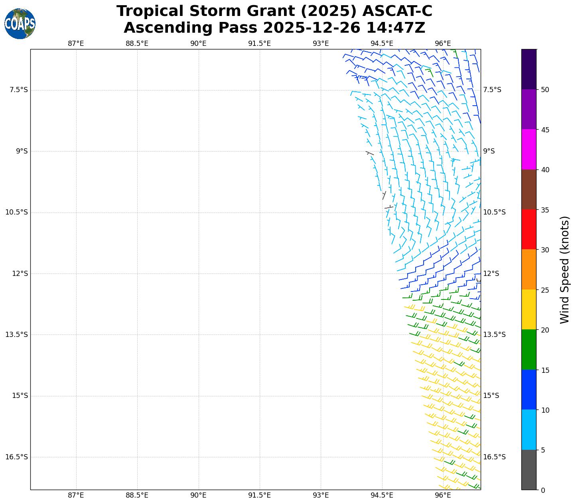Viewport: 576px width, 504px height.
Task: Click the dark purple top colorbar segment
Action: coord(529,69)
